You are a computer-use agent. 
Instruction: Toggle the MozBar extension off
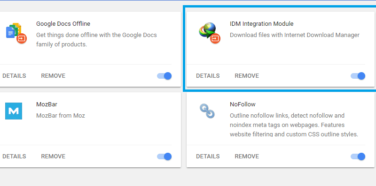point(164,156)
